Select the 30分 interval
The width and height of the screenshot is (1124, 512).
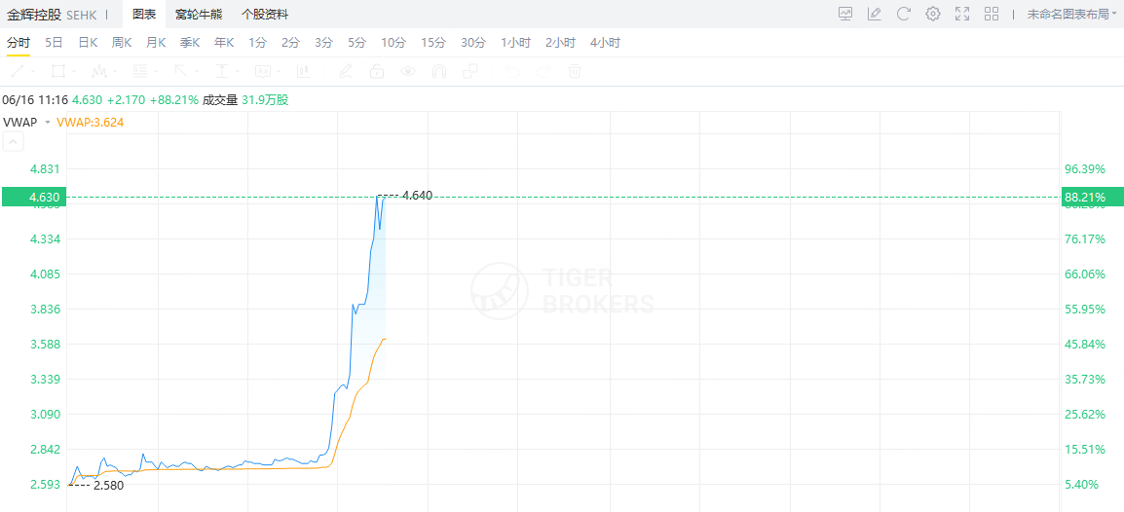tap(473, 42)
